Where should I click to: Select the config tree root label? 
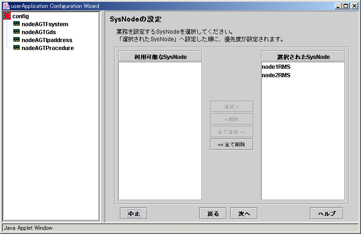[x=21, y=16]
